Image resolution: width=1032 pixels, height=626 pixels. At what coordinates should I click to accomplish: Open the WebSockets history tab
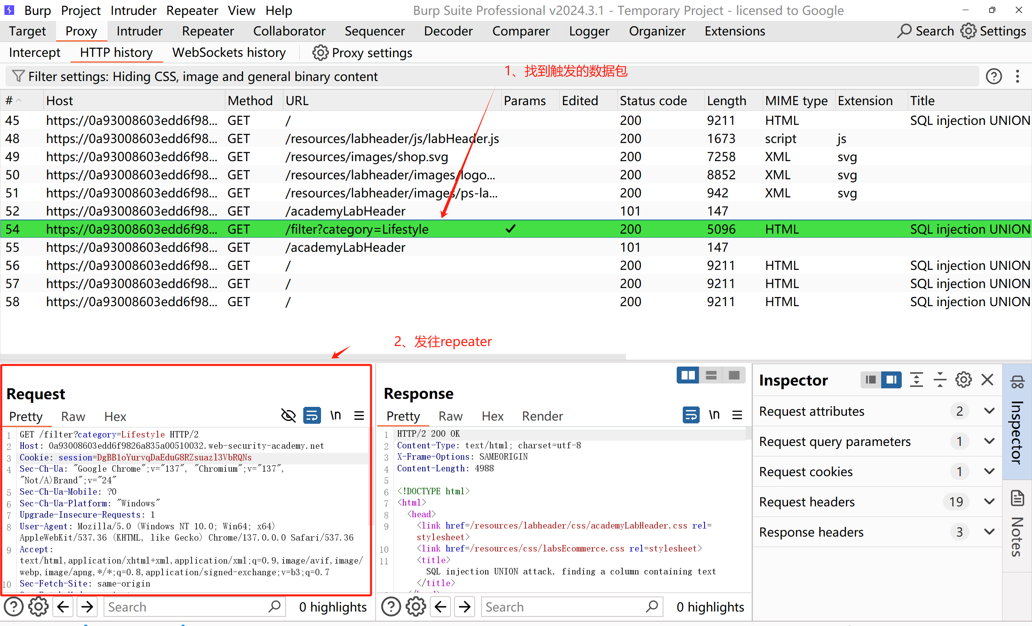(229, 53)
